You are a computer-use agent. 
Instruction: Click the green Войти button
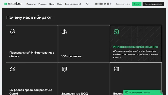[x=137, y=4]
